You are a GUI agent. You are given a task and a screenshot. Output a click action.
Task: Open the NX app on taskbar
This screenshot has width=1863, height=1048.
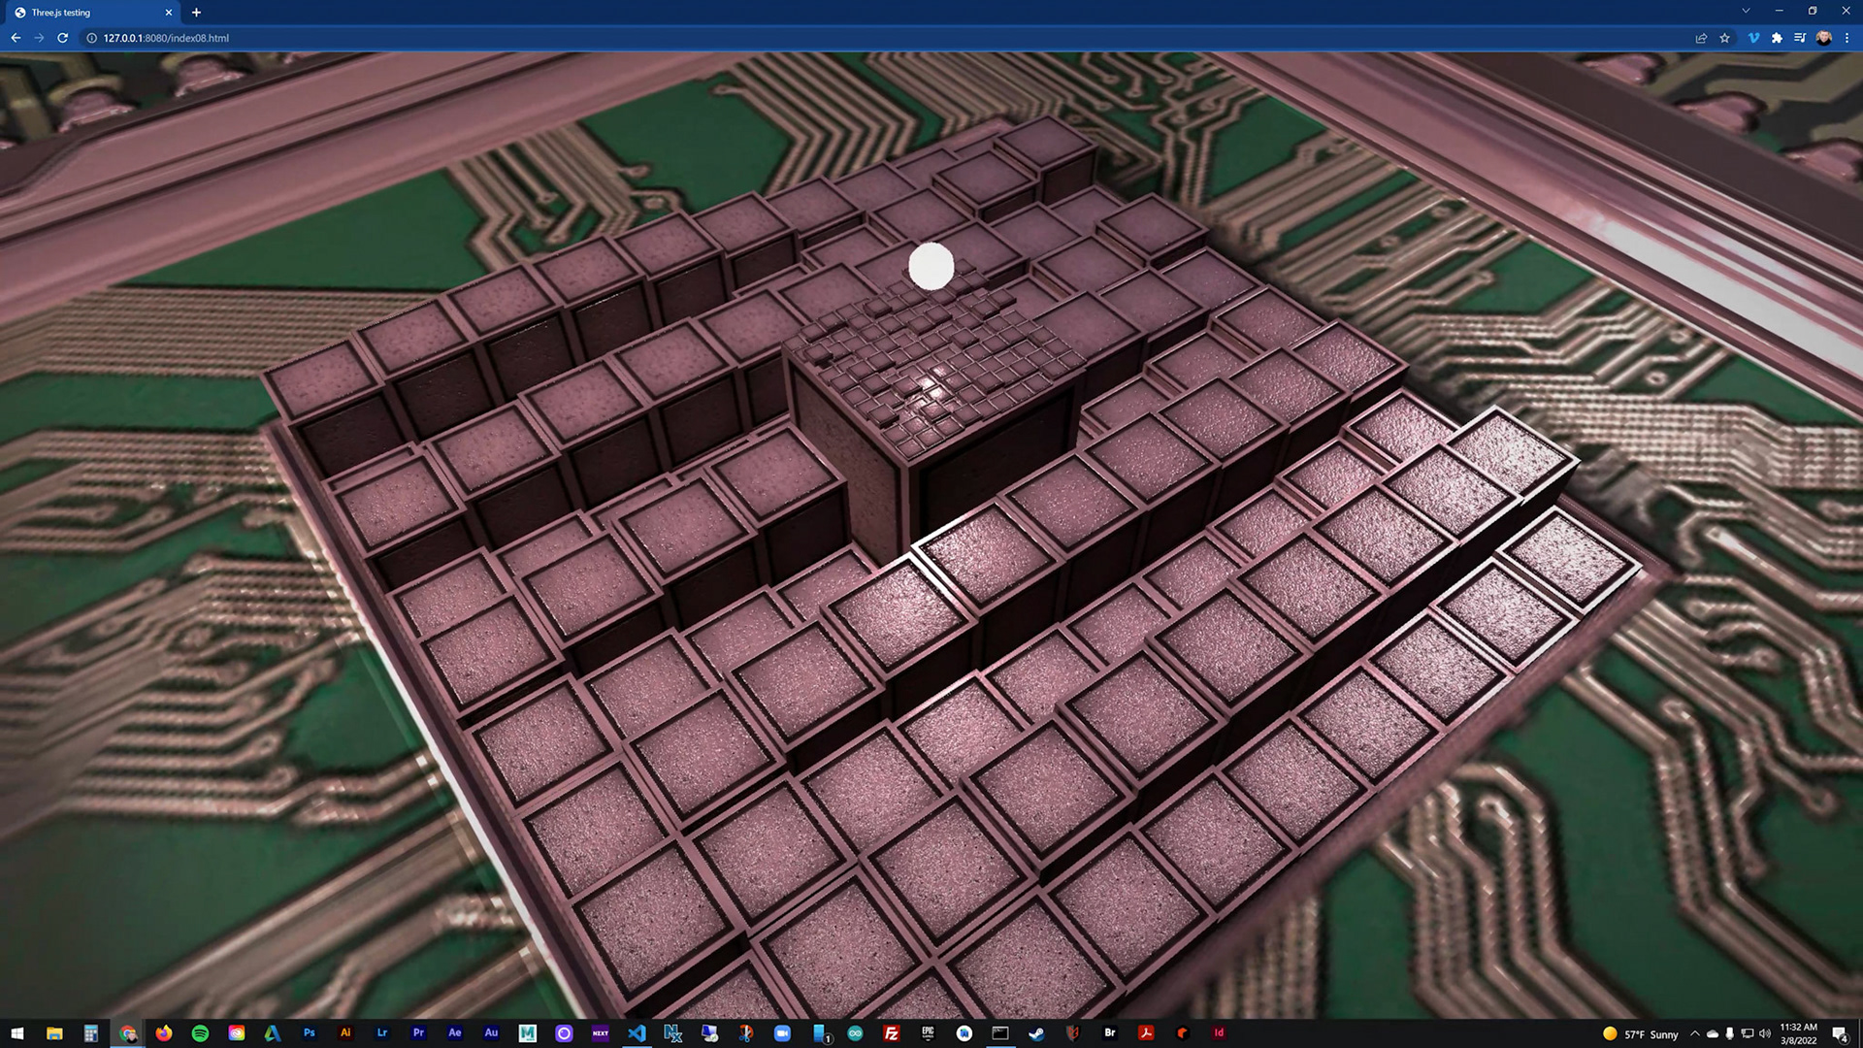(x=672, y=1032)
